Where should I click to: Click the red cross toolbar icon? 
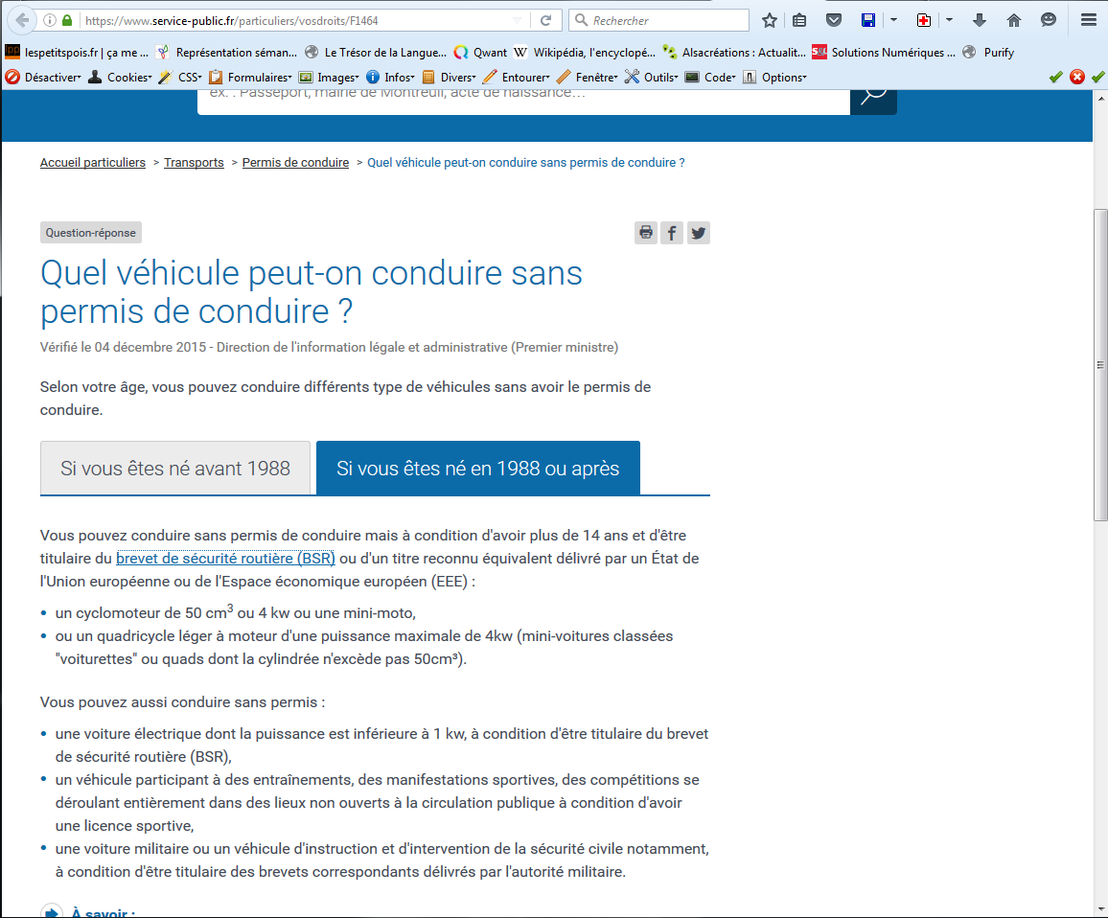point(924,20)
